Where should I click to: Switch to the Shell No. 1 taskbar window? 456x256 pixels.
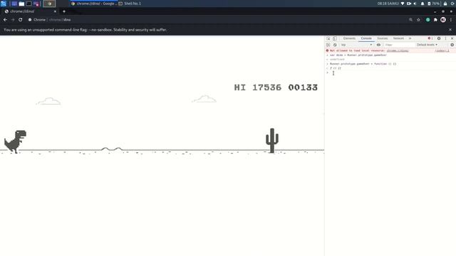pyautogui.click(x=130, y=4)
